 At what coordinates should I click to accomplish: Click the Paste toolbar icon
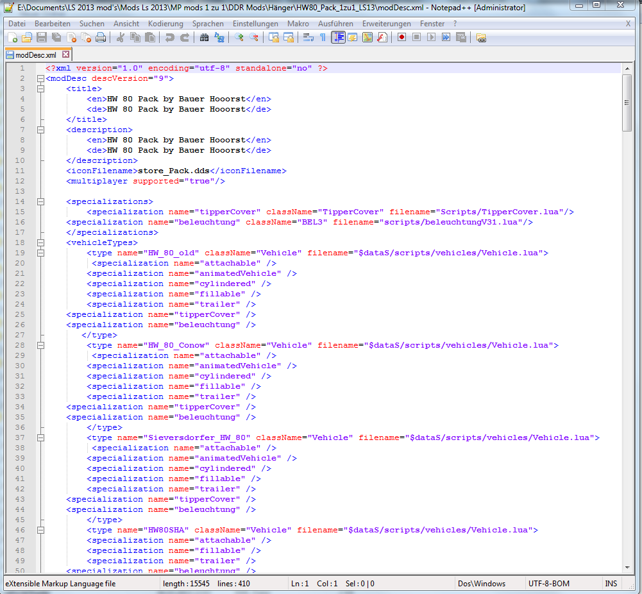[150, 38]
